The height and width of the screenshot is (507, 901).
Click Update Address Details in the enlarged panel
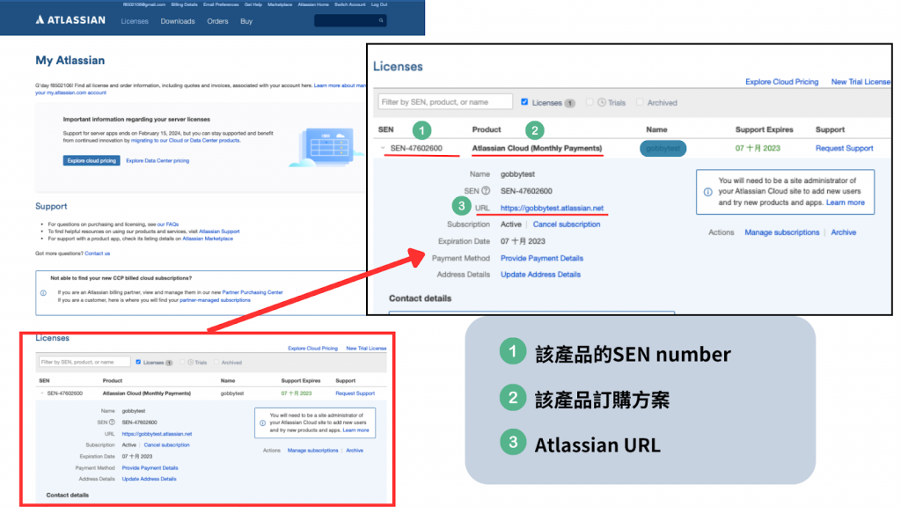click(541, 275)
